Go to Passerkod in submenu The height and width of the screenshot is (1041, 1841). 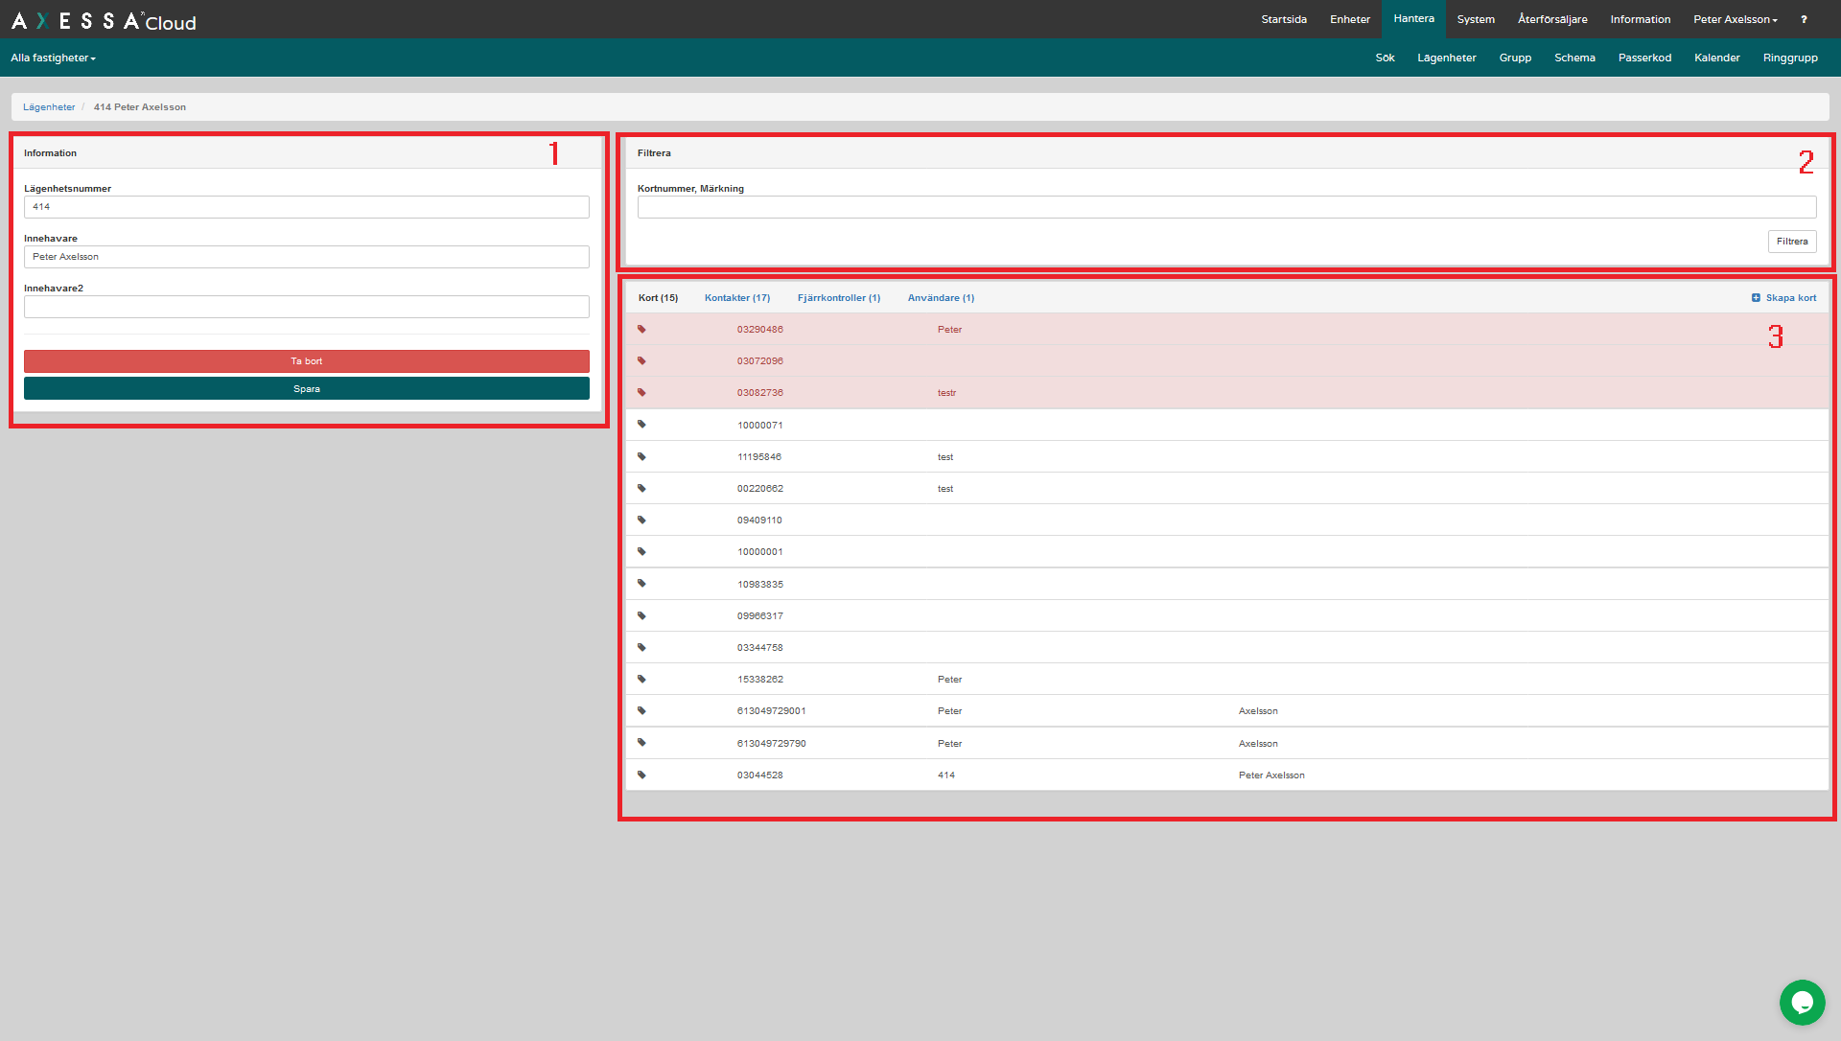click(x=1644, y=58)
